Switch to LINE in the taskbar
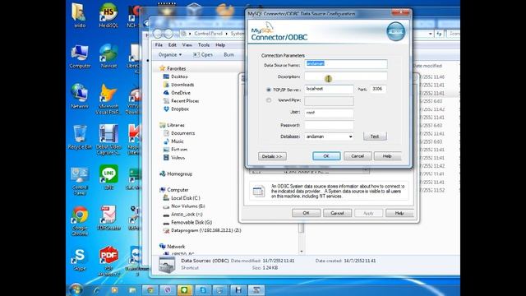526x296 pixels. coord(185,290)
